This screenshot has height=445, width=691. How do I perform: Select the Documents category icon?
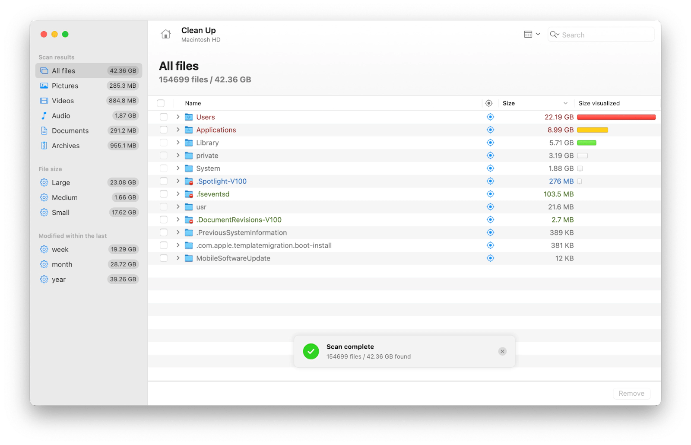click(44, 130)
